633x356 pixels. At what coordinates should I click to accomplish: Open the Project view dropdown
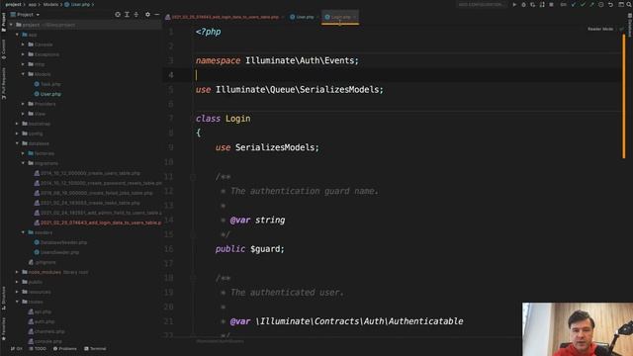25,15
